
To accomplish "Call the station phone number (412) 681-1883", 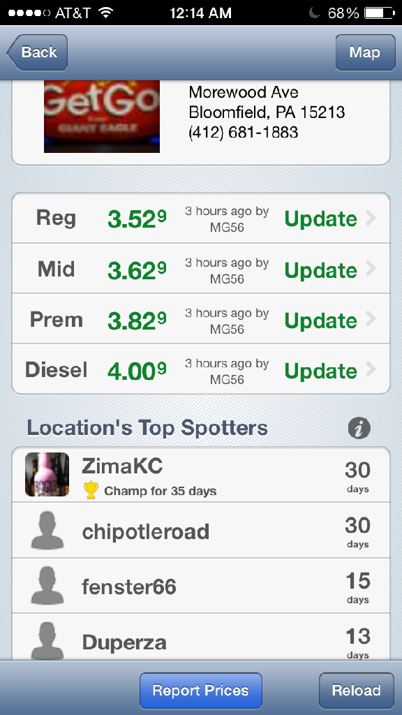I will [x=244, y=132].
